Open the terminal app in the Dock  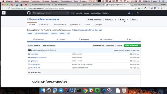click(x=79, y=91)
